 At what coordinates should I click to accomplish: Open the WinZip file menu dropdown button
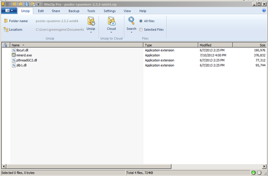9,11
